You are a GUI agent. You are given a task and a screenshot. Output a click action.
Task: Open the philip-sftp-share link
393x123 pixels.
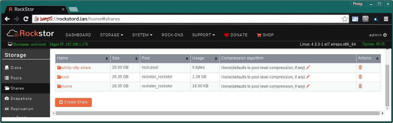tap(74, 68)
